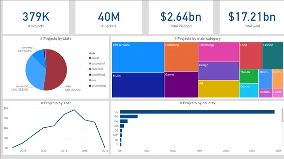Select the Technology treemap tile
The width and height of the screenshot is (284, 159).
219,52
